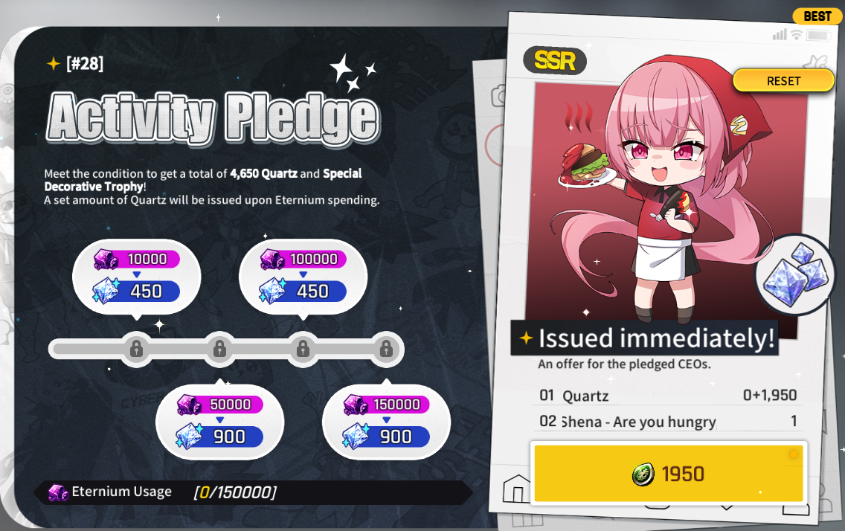This screenshot has height=531, width=845.
Task: Click the Shena chibi character artwork
Action: click(x=655, y=188)
